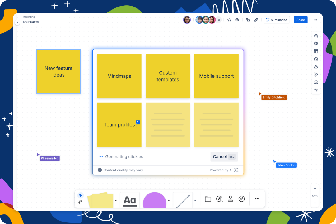This screenshot has width=336, height=224.
Task: Expand the sidebar with the chevron button
Action: click(17, 22)
